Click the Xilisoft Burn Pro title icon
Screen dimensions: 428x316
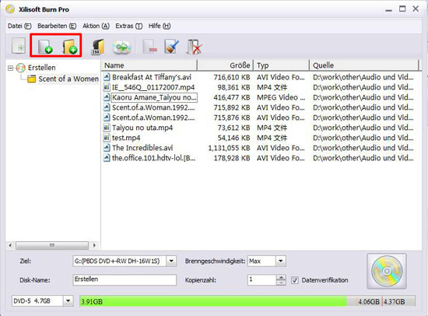[x=10, y=9]
